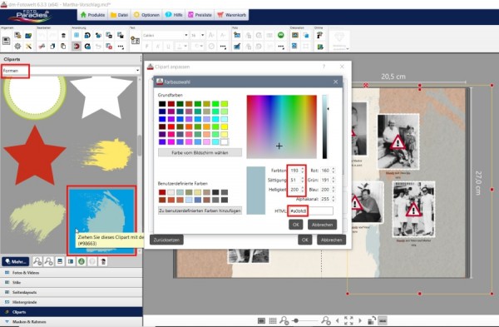Open the Optionen menu

146,15
